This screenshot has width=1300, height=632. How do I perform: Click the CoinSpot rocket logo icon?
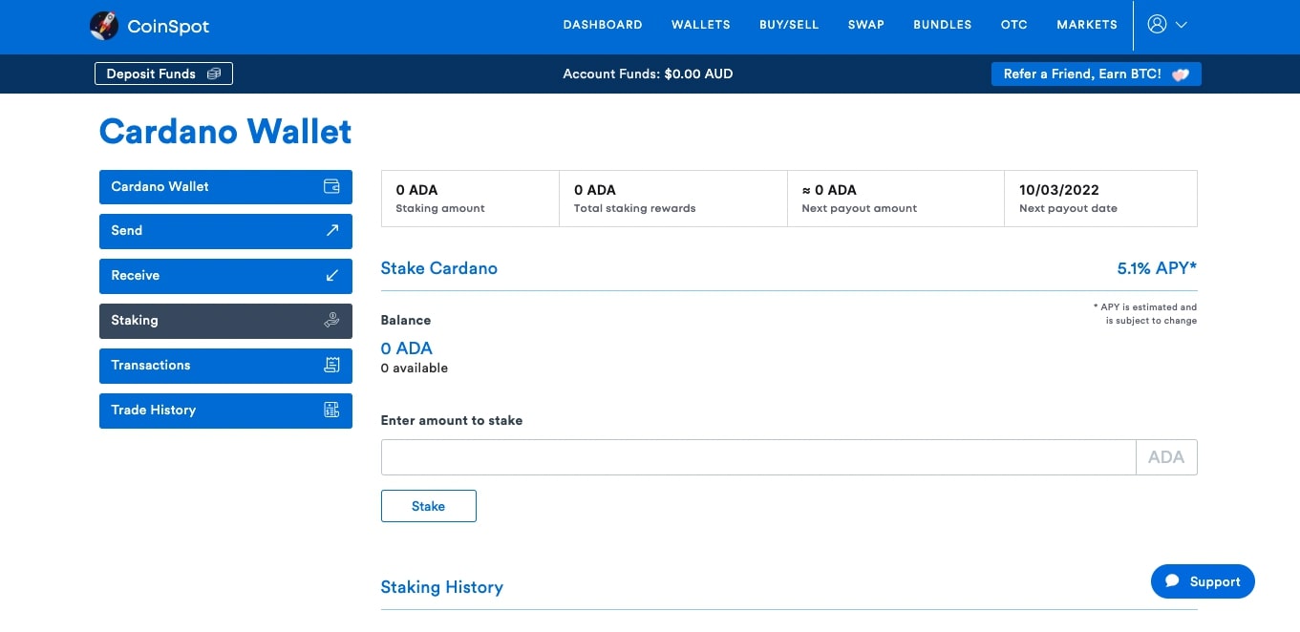(x=104, y=26)
